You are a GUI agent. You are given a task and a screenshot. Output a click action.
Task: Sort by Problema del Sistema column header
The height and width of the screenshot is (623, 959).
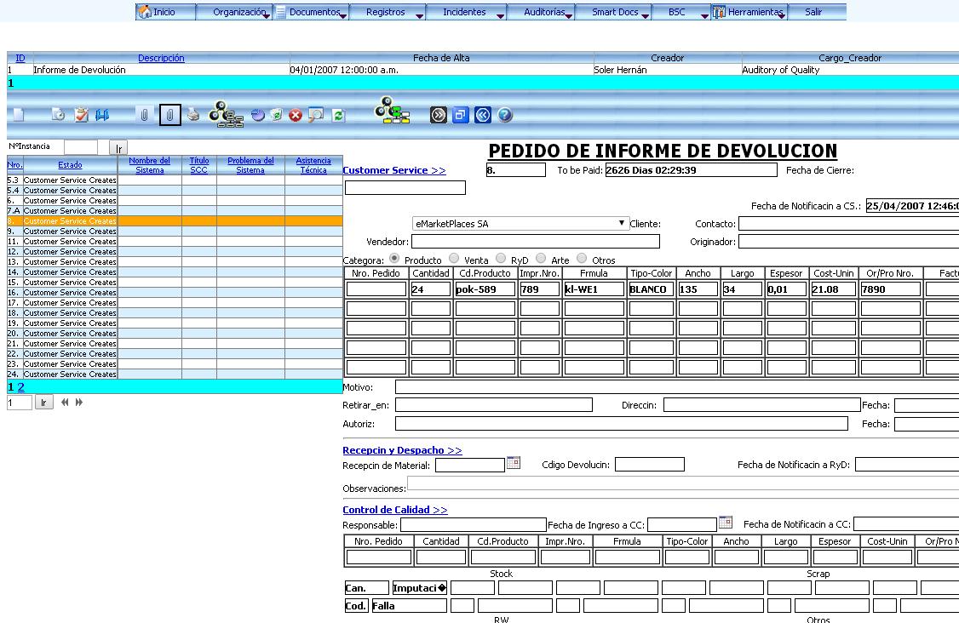250,165
